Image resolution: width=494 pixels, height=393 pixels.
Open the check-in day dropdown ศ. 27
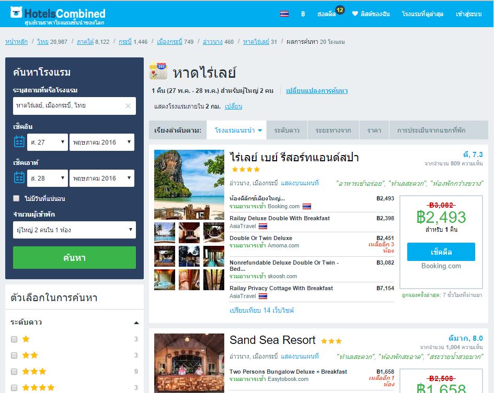coord(48,142)
